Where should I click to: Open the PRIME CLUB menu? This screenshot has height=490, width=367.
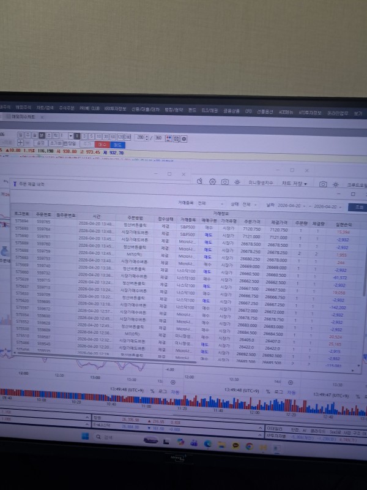pos(89,108)
